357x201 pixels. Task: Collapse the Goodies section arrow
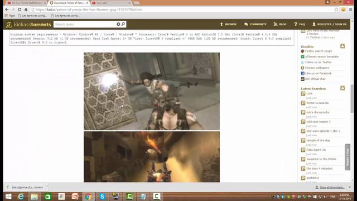click(342, 46)
